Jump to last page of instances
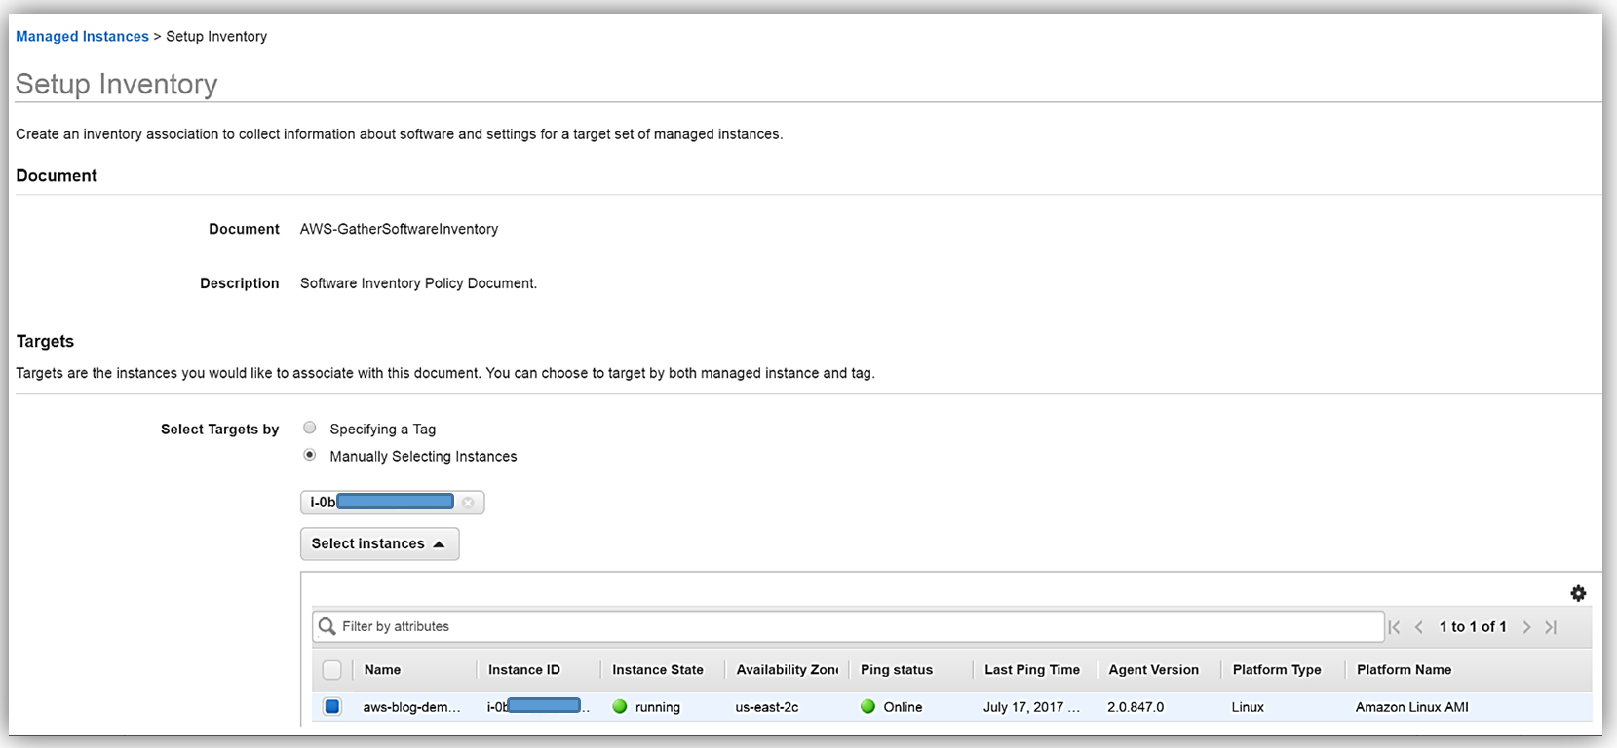The image size is (1617, 748). click(x=1551, y=627)
